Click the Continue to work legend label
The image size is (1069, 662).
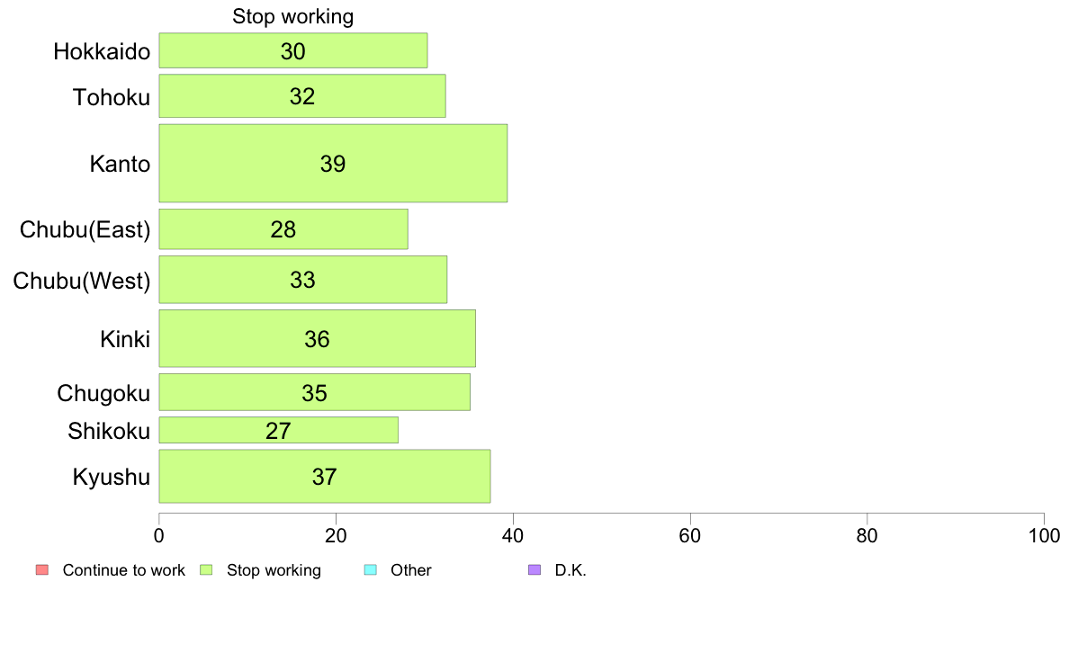123,570
